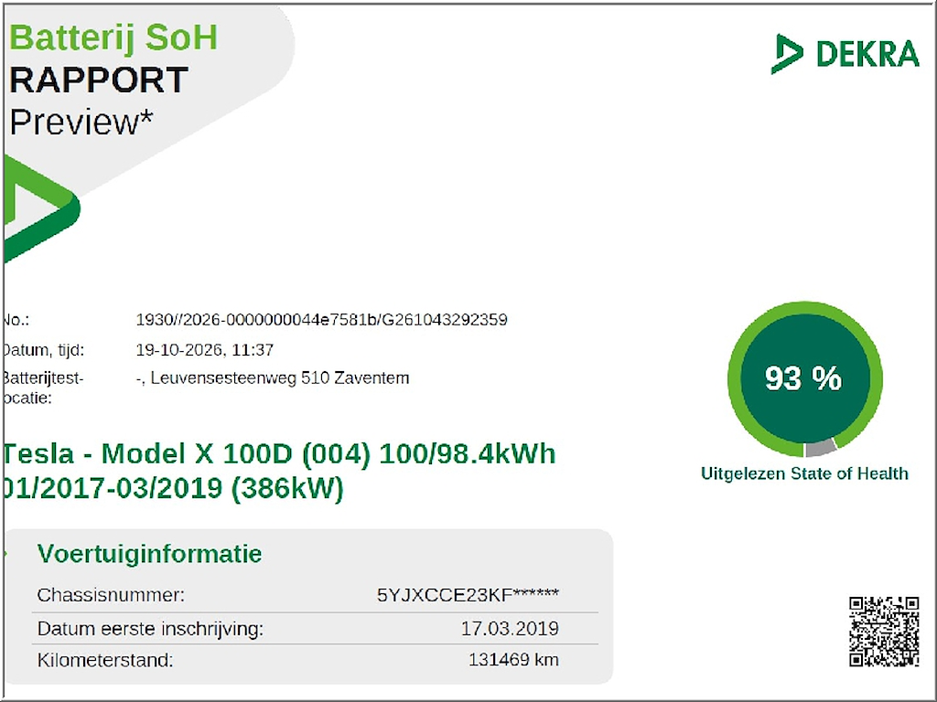
Task: Click the "01/2017-03/2019 (386kW)" line
Action: pyautogui.click(x=173, y=488)
